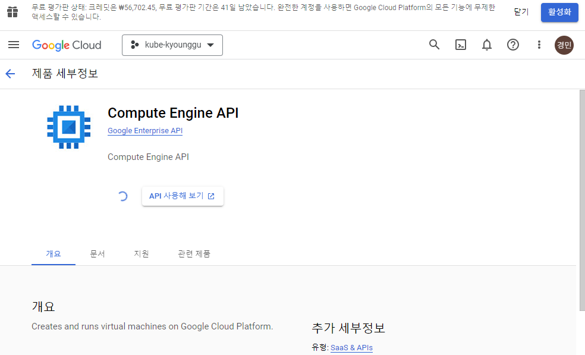Go back with the left arrow
Viewport: 585px width, 355px height.
click(10, 74)
